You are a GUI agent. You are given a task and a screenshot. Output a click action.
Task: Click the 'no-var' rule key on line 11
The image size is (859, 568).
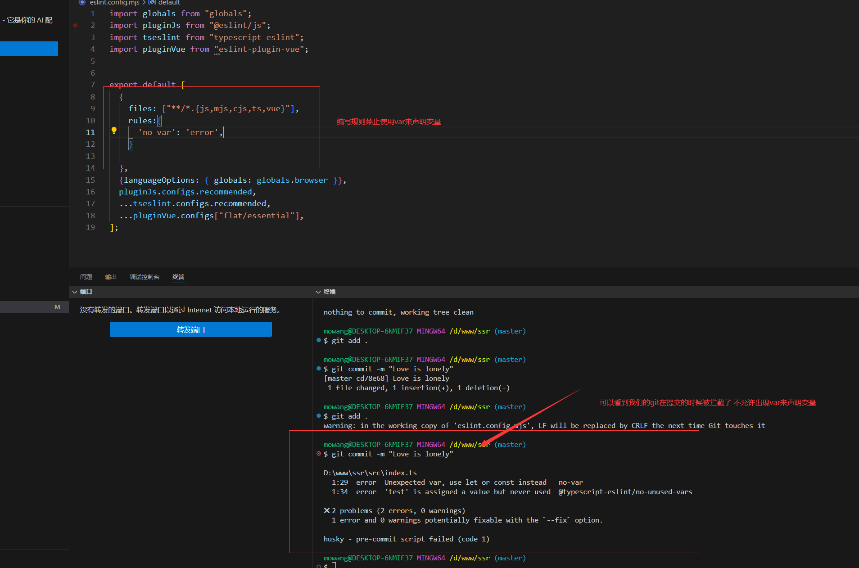(157, 132)
